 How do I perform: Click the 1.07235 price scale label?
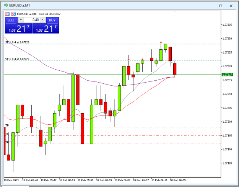pos(227,25)
